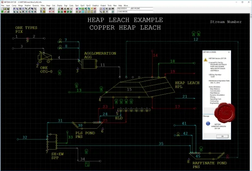Click the magnifying glass zoom icon
Viewport: 252px width, 171px height.
tap(35, 9)
